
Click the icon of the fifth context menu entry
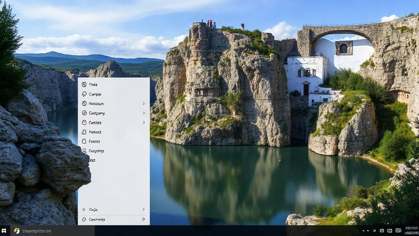point(84,122)
